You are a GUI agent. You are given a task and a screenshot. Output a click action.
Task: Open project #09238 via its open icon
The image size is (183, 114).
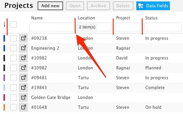pyautogui.click(x=23, y=38)
